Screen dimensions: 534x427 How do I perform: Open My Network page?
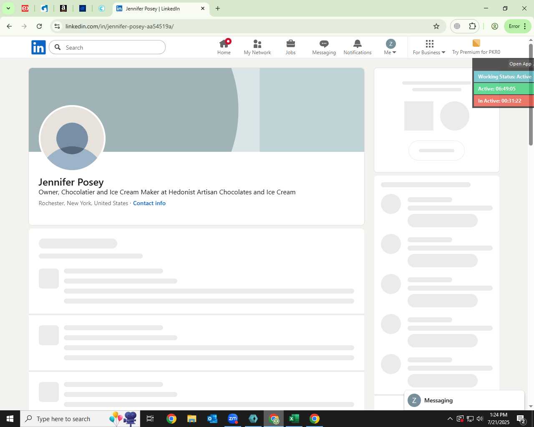coord(257,47)
